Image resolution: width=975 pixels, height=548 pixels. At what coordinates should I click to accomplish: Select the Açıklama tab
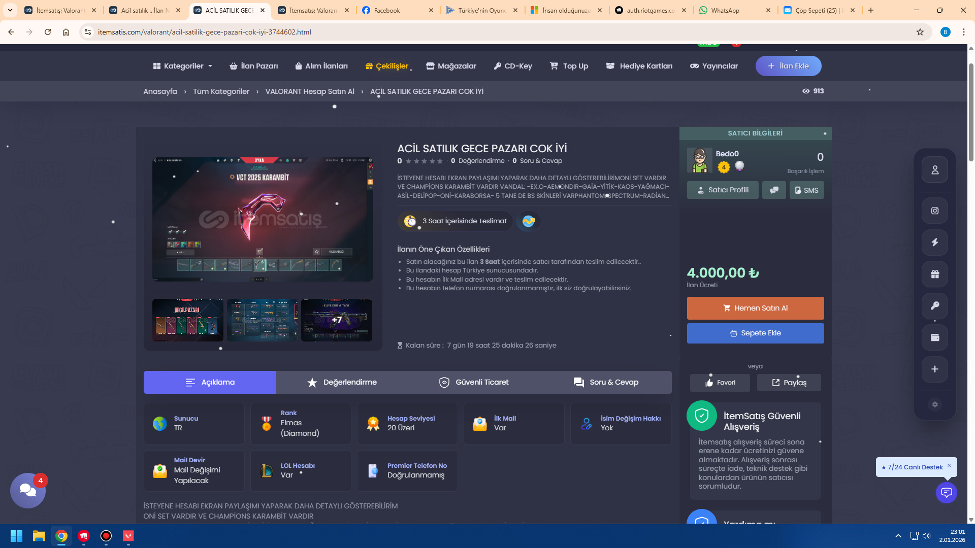pos(210,383)
